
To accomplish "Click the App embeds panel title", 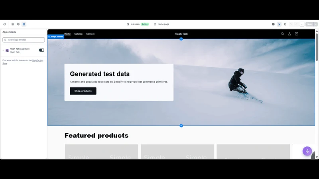I will 9,32.
